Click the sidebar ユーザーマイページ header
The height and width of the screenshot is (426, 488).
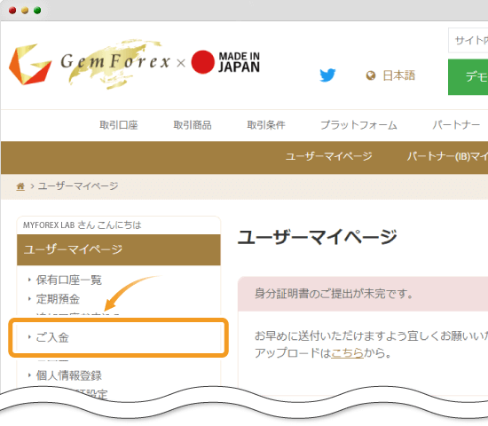coord(119,249)
